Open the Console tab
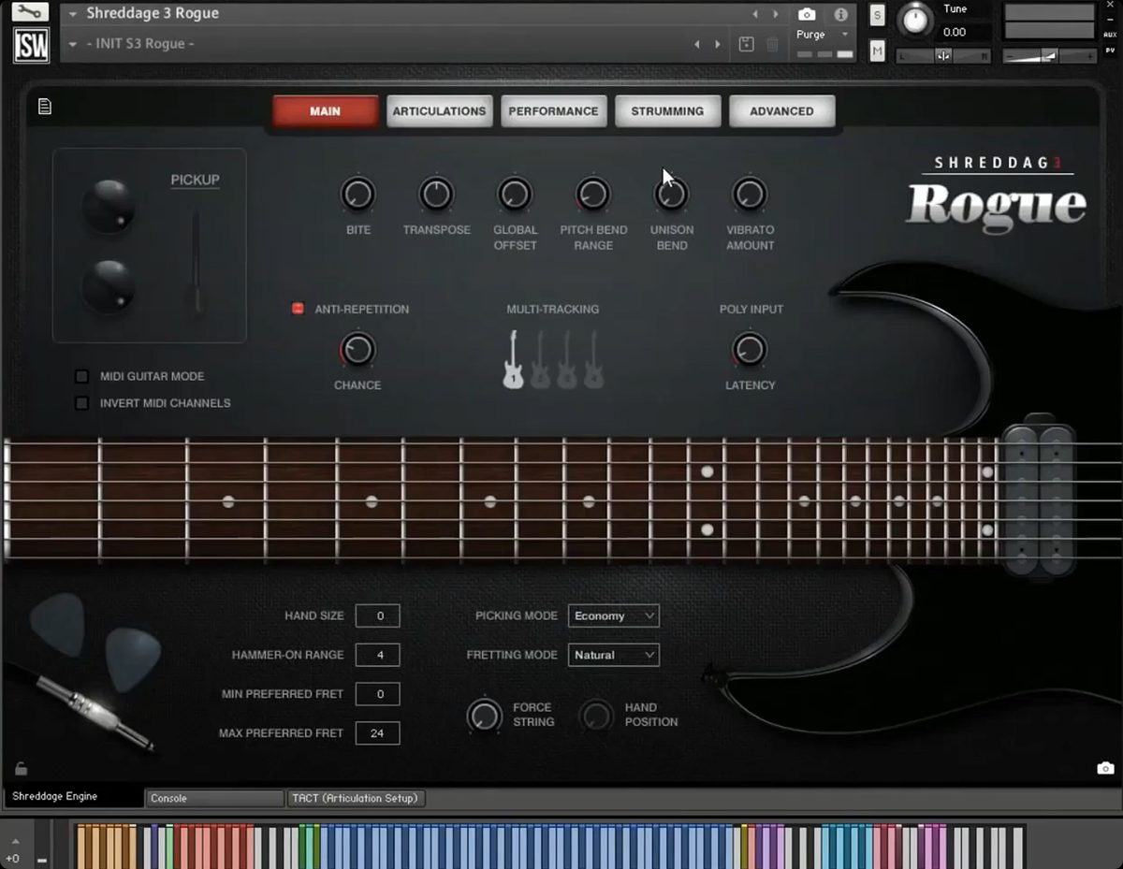Screen dimensions: 1123x869 [x=214, y=798]
